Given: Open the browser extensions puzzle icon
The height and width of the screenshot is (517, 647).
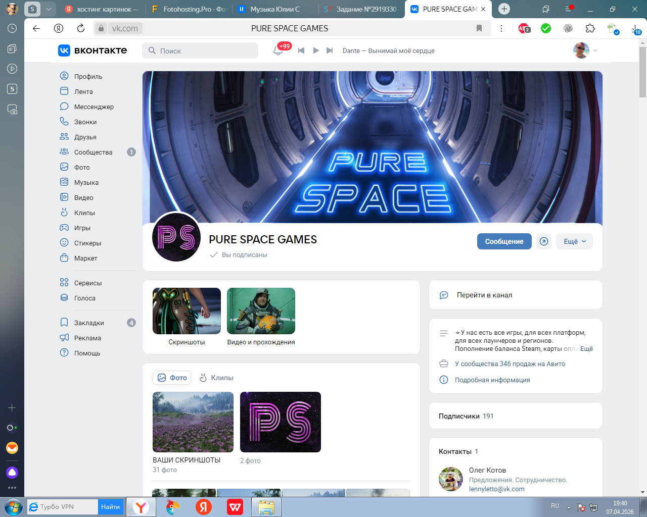Looking at the screenshot, I should (590, 28).
